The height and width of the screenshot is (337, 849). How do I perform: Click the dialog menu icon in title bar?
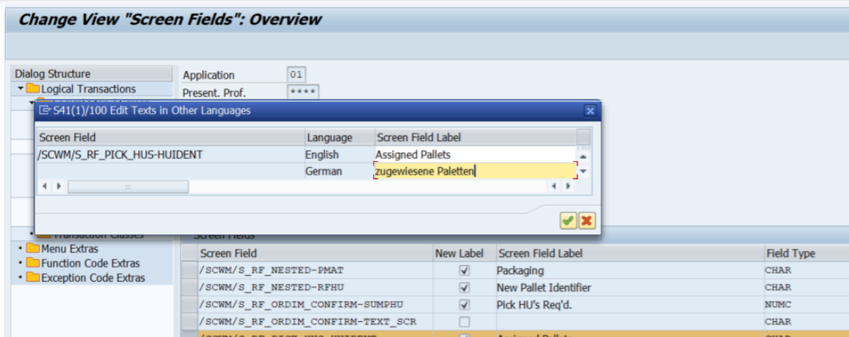pos(45,111)
